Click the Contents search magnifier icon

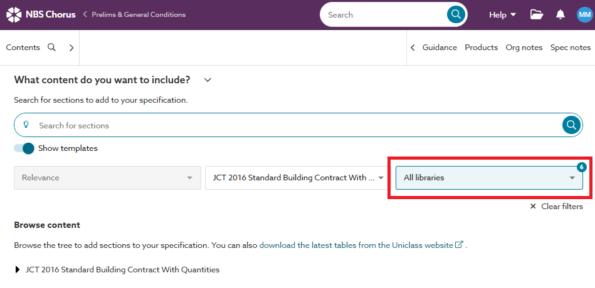[52, 47]
